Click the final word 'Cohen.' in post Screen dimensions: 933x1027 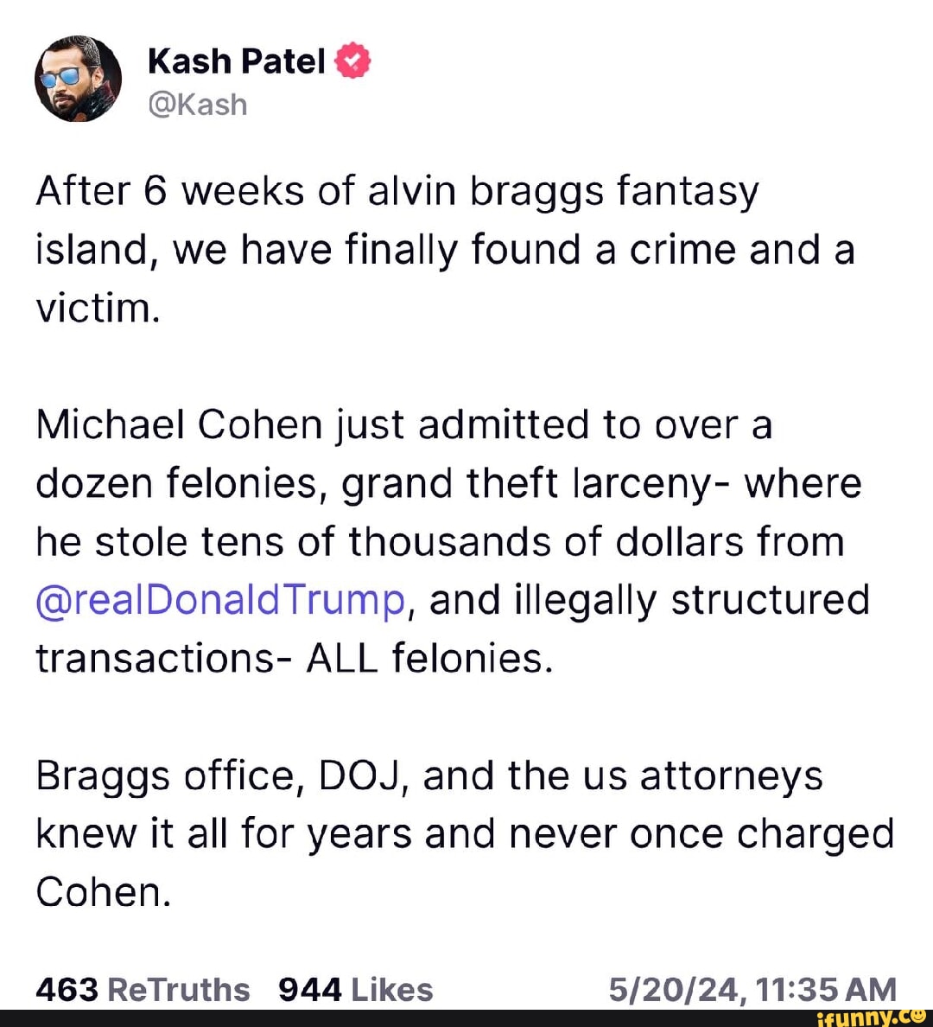(x=104, y=891)
